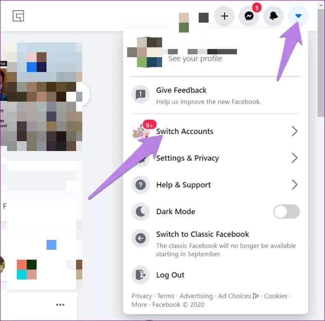Expand the Help & Support chevron
Viewport: 325px width, 321px height.
tap(295, 185)
